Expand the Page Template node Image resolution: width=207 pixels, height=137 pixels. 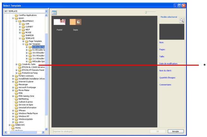[23, 41]
